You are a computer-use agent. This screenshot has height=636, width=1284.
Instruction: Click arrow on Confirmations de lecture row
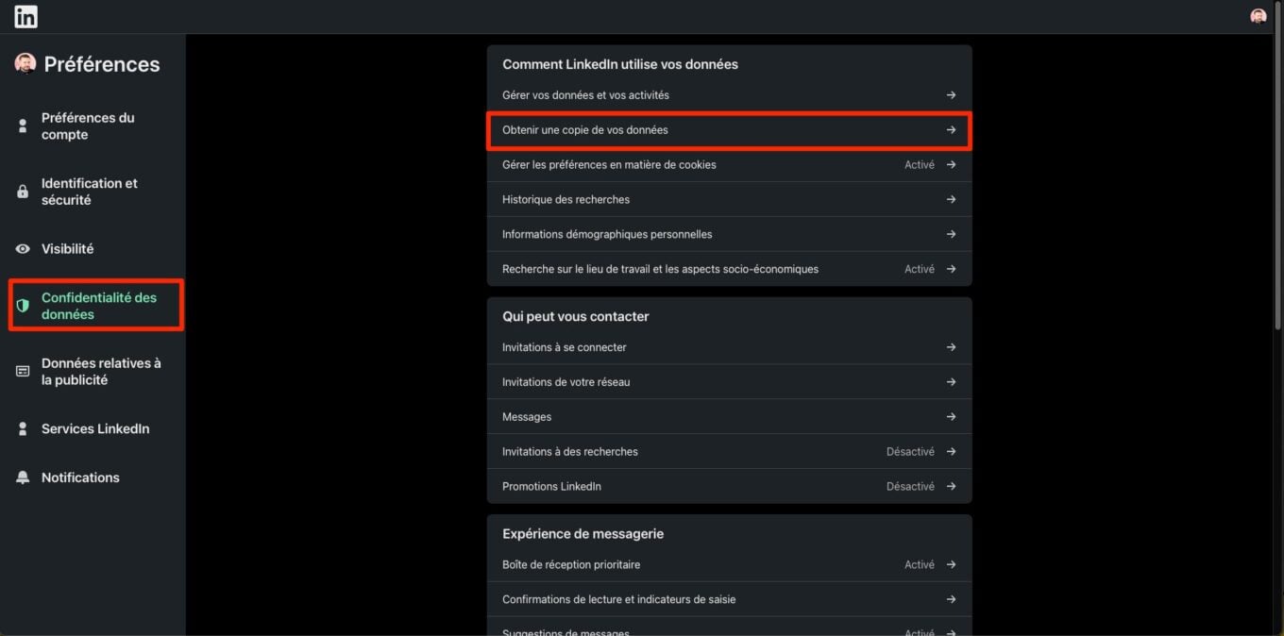pos(951,599)
